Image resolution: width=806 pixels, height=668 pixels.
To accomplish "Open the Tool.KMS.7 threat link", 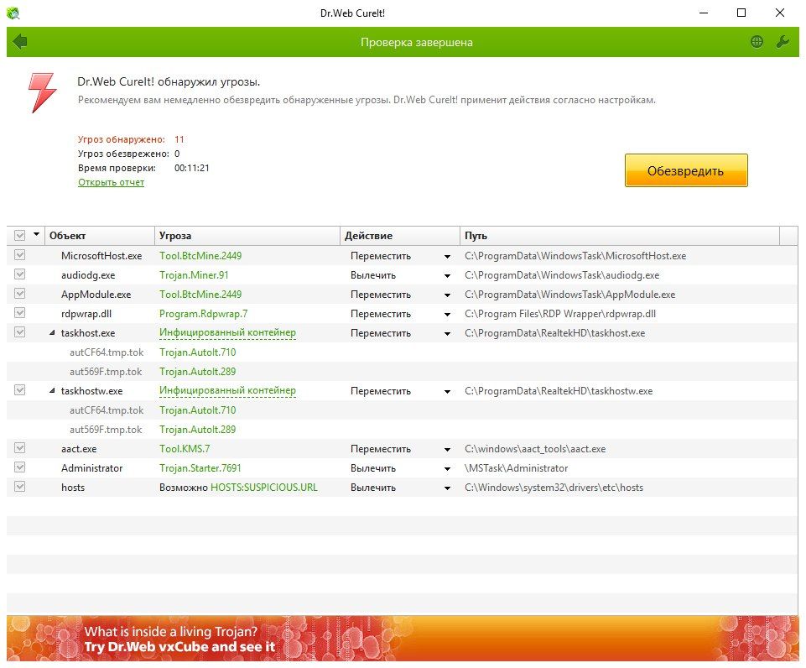I will tap(185, 448).
